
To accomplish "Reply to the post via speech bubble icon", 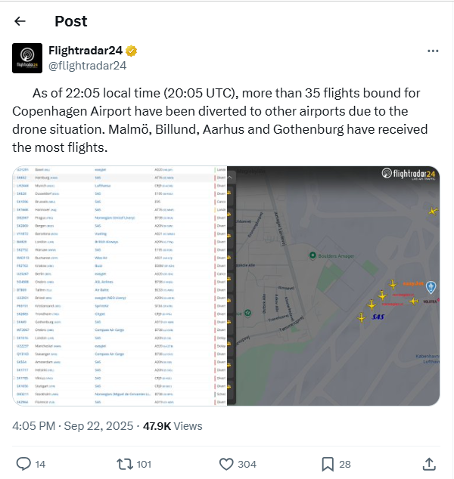I will coord(23,463).
